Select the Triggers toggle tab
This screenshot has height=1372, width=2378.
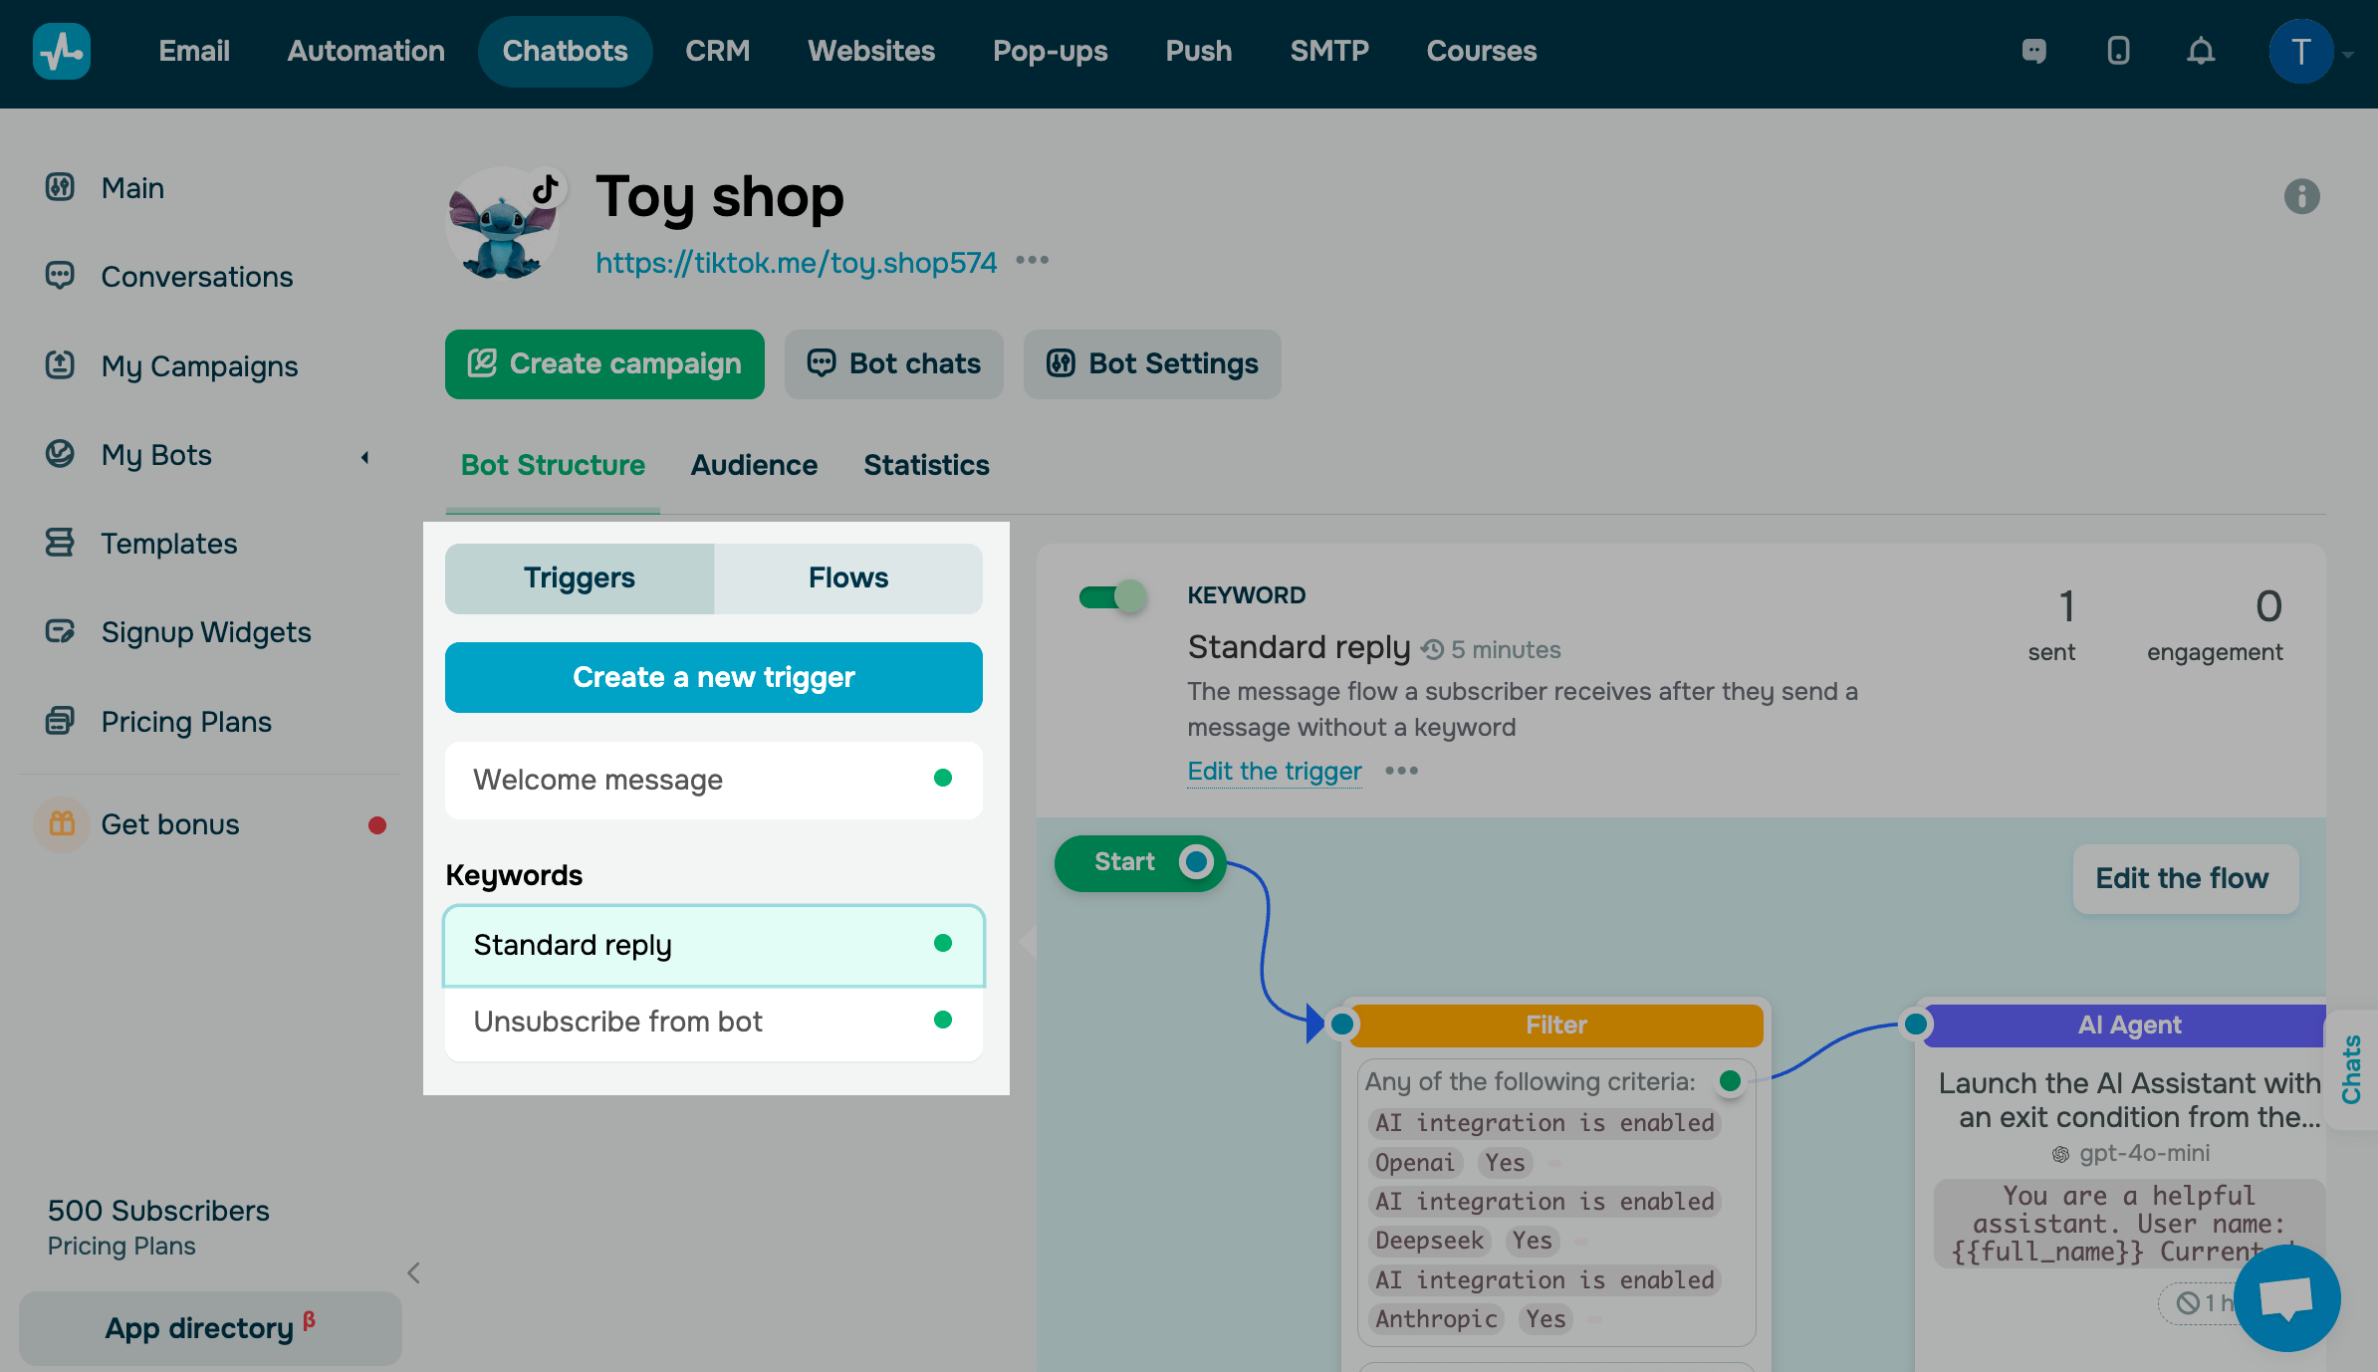coord(580,577)
